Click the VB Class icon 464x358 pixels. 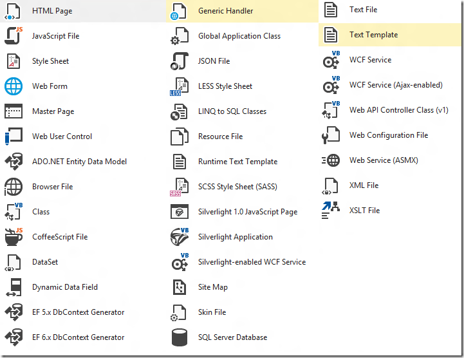(x=14, y=212)
